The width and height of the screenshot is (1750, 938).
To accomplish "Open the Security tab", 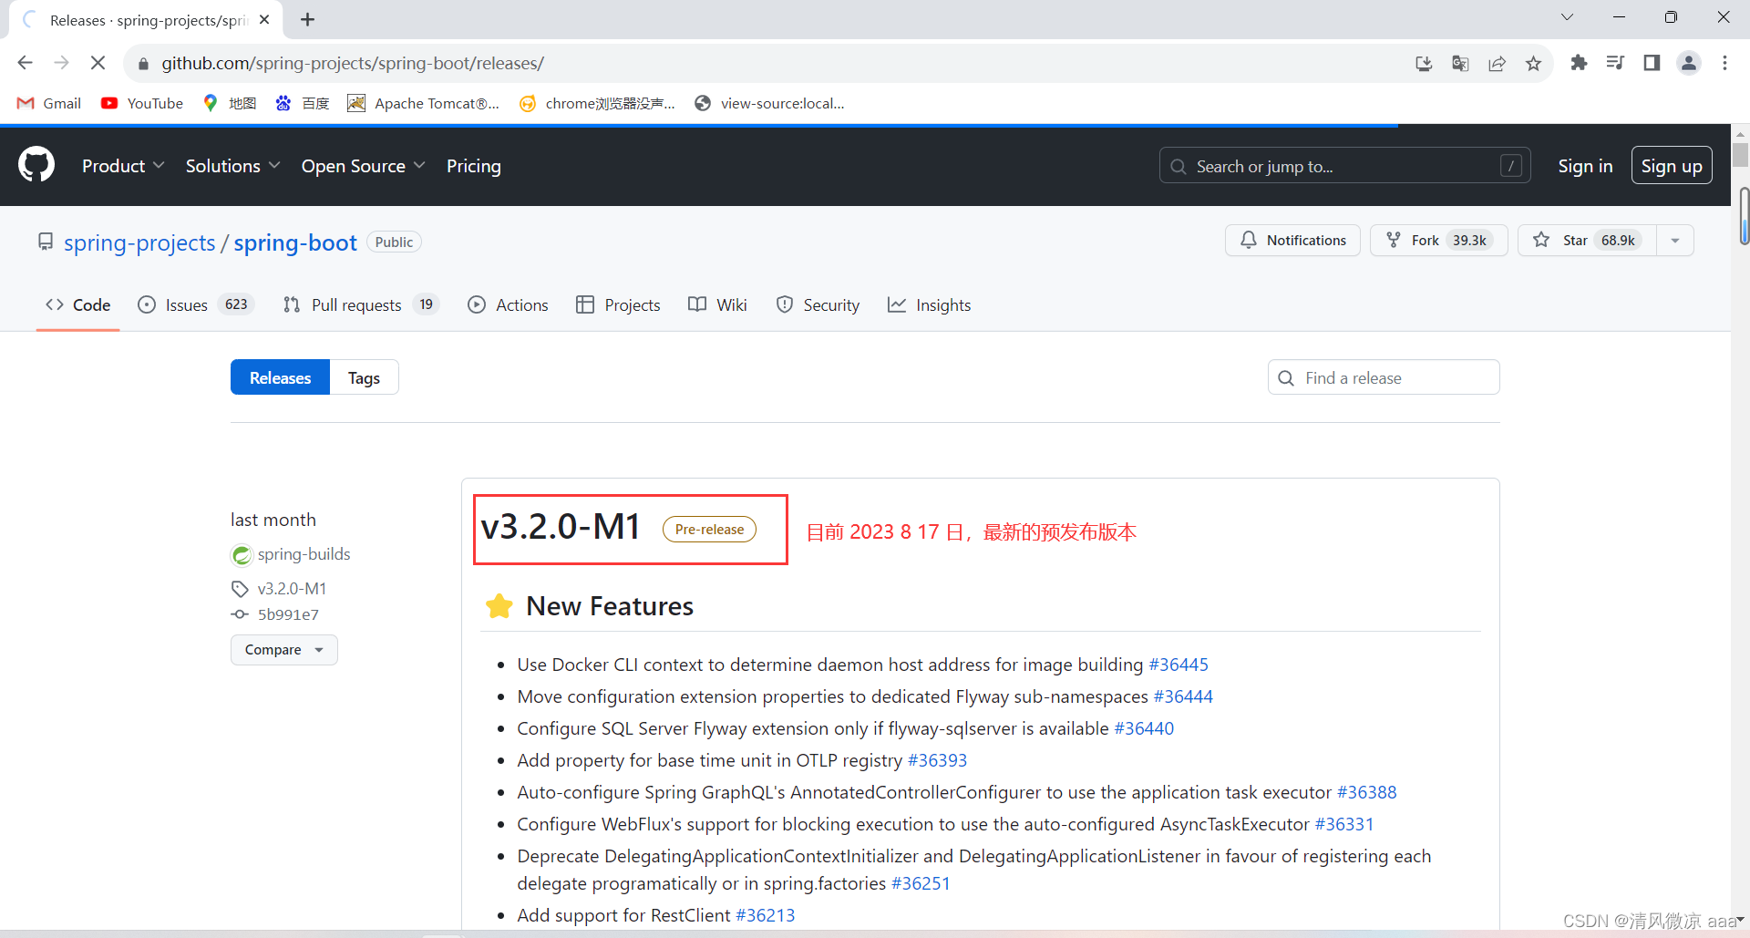I will point(818,305).
